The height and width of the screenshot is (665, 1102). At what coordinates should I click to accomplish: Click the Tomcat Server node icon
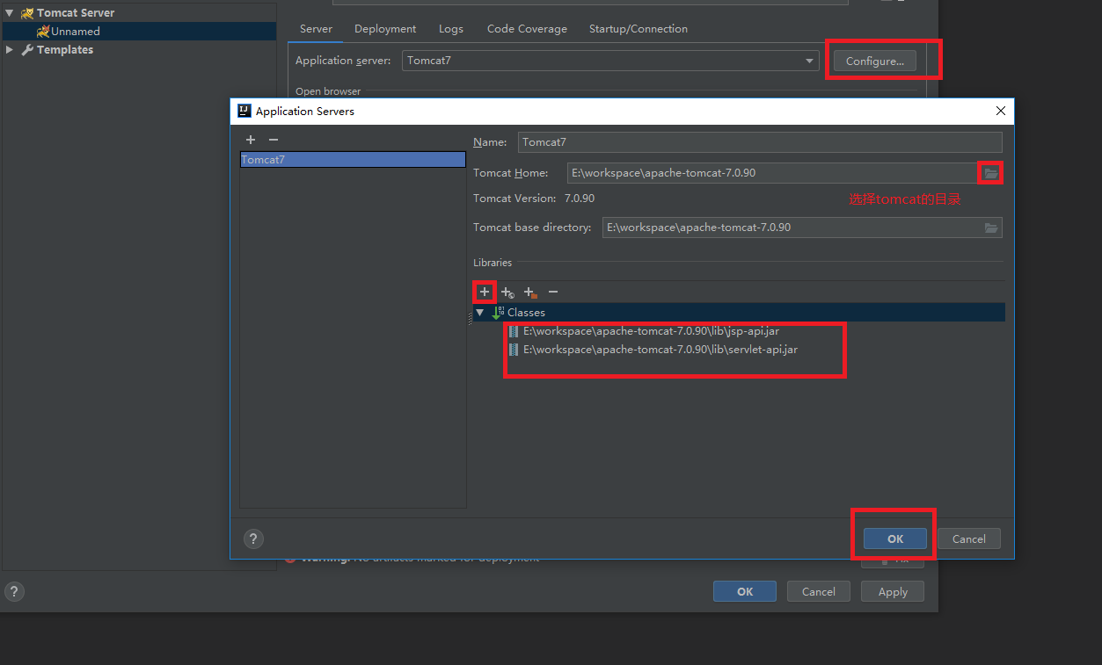point(27,13)
